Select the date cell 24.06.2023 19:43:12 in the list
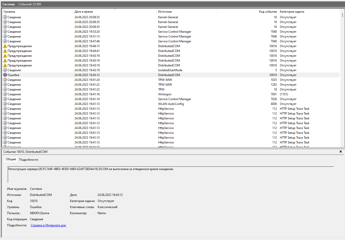345x240 pixels. click(x=87, y=75)
